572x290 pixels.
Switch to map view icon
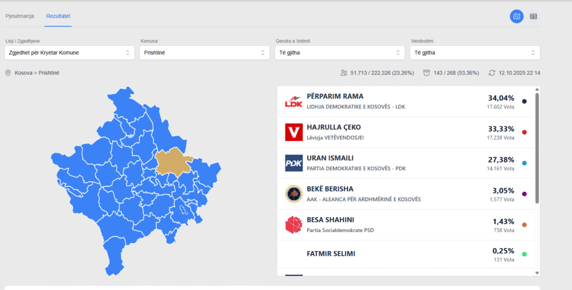517,16
